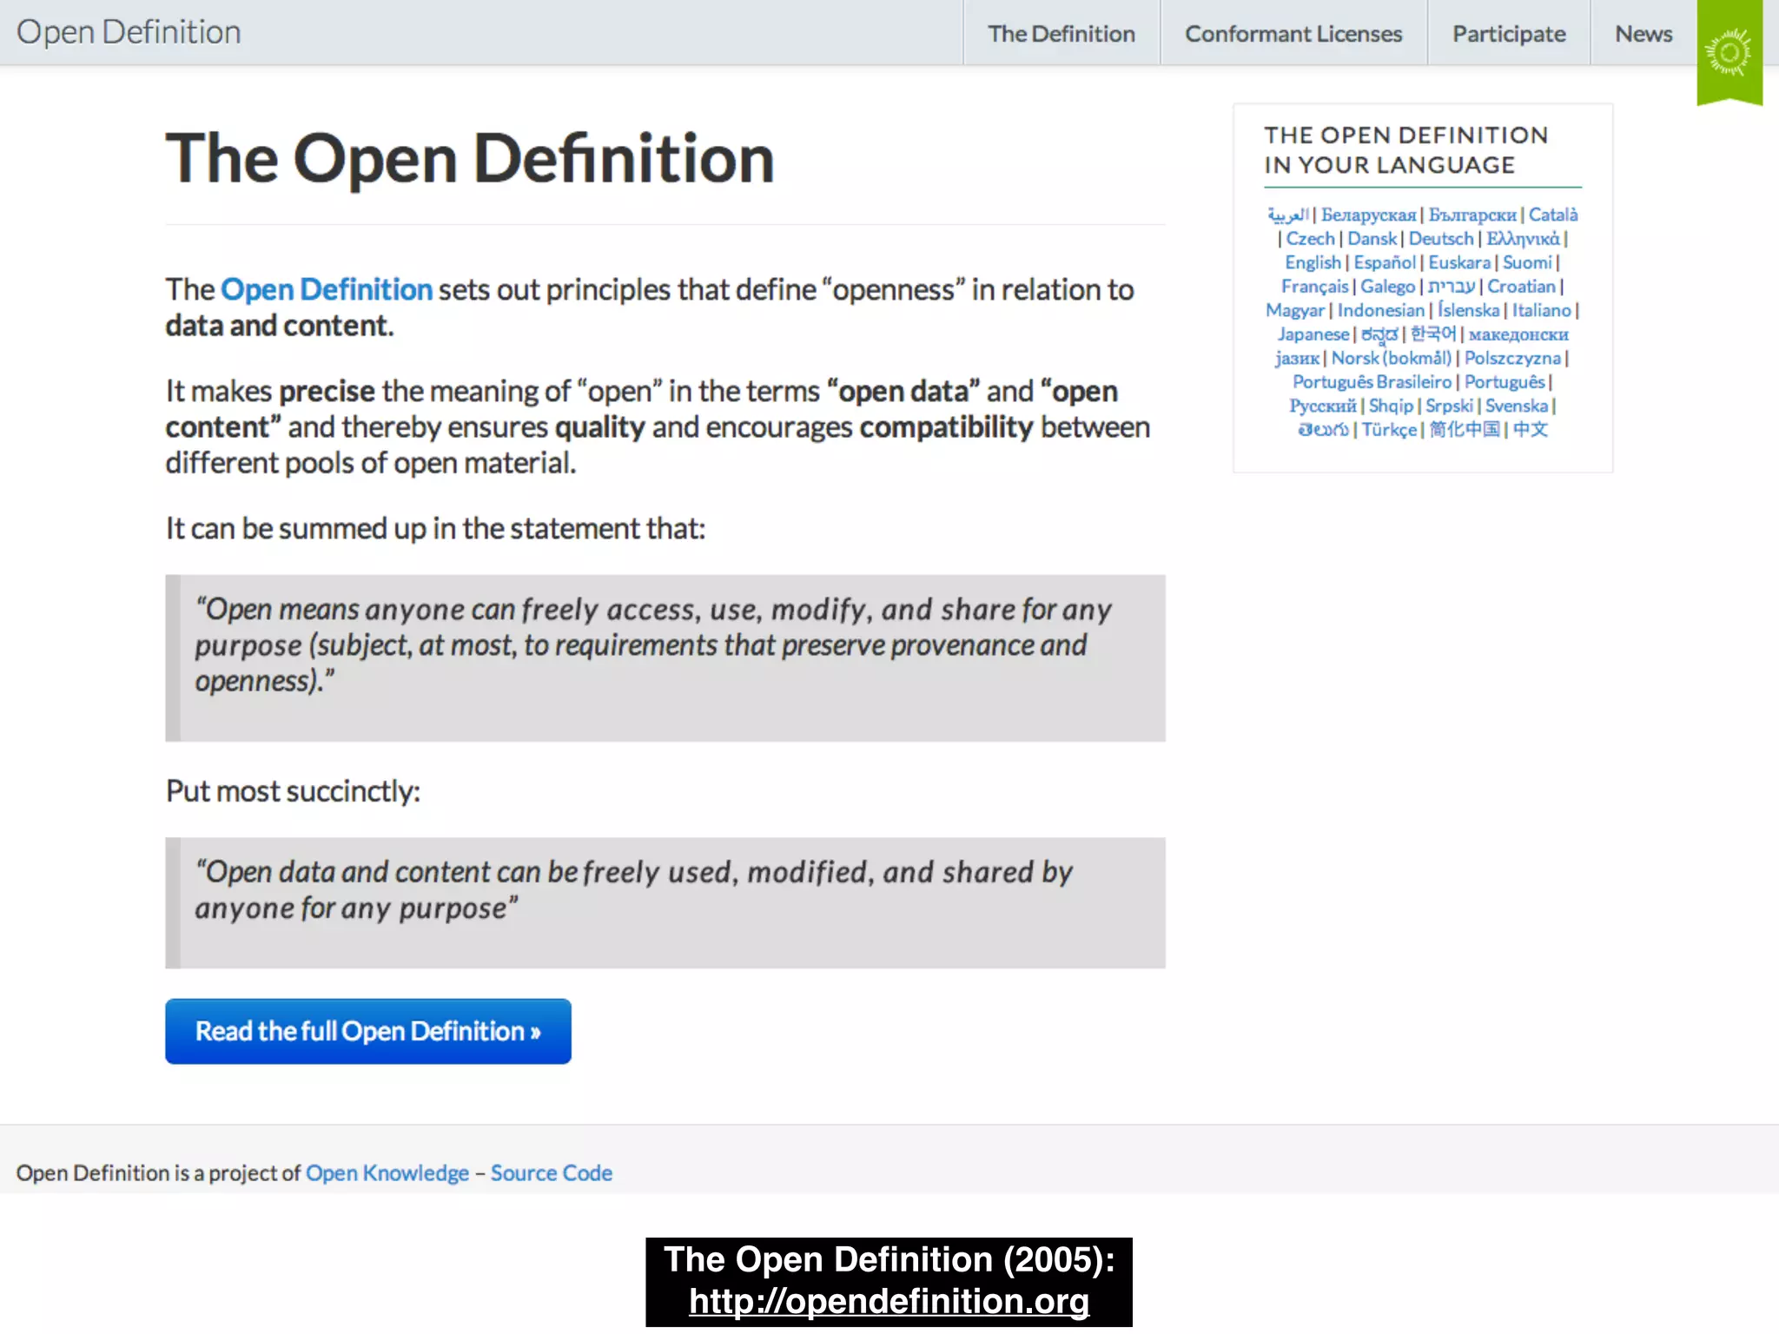
Task: Open the Polszczyzna translation
Action: coord(1512,358)
